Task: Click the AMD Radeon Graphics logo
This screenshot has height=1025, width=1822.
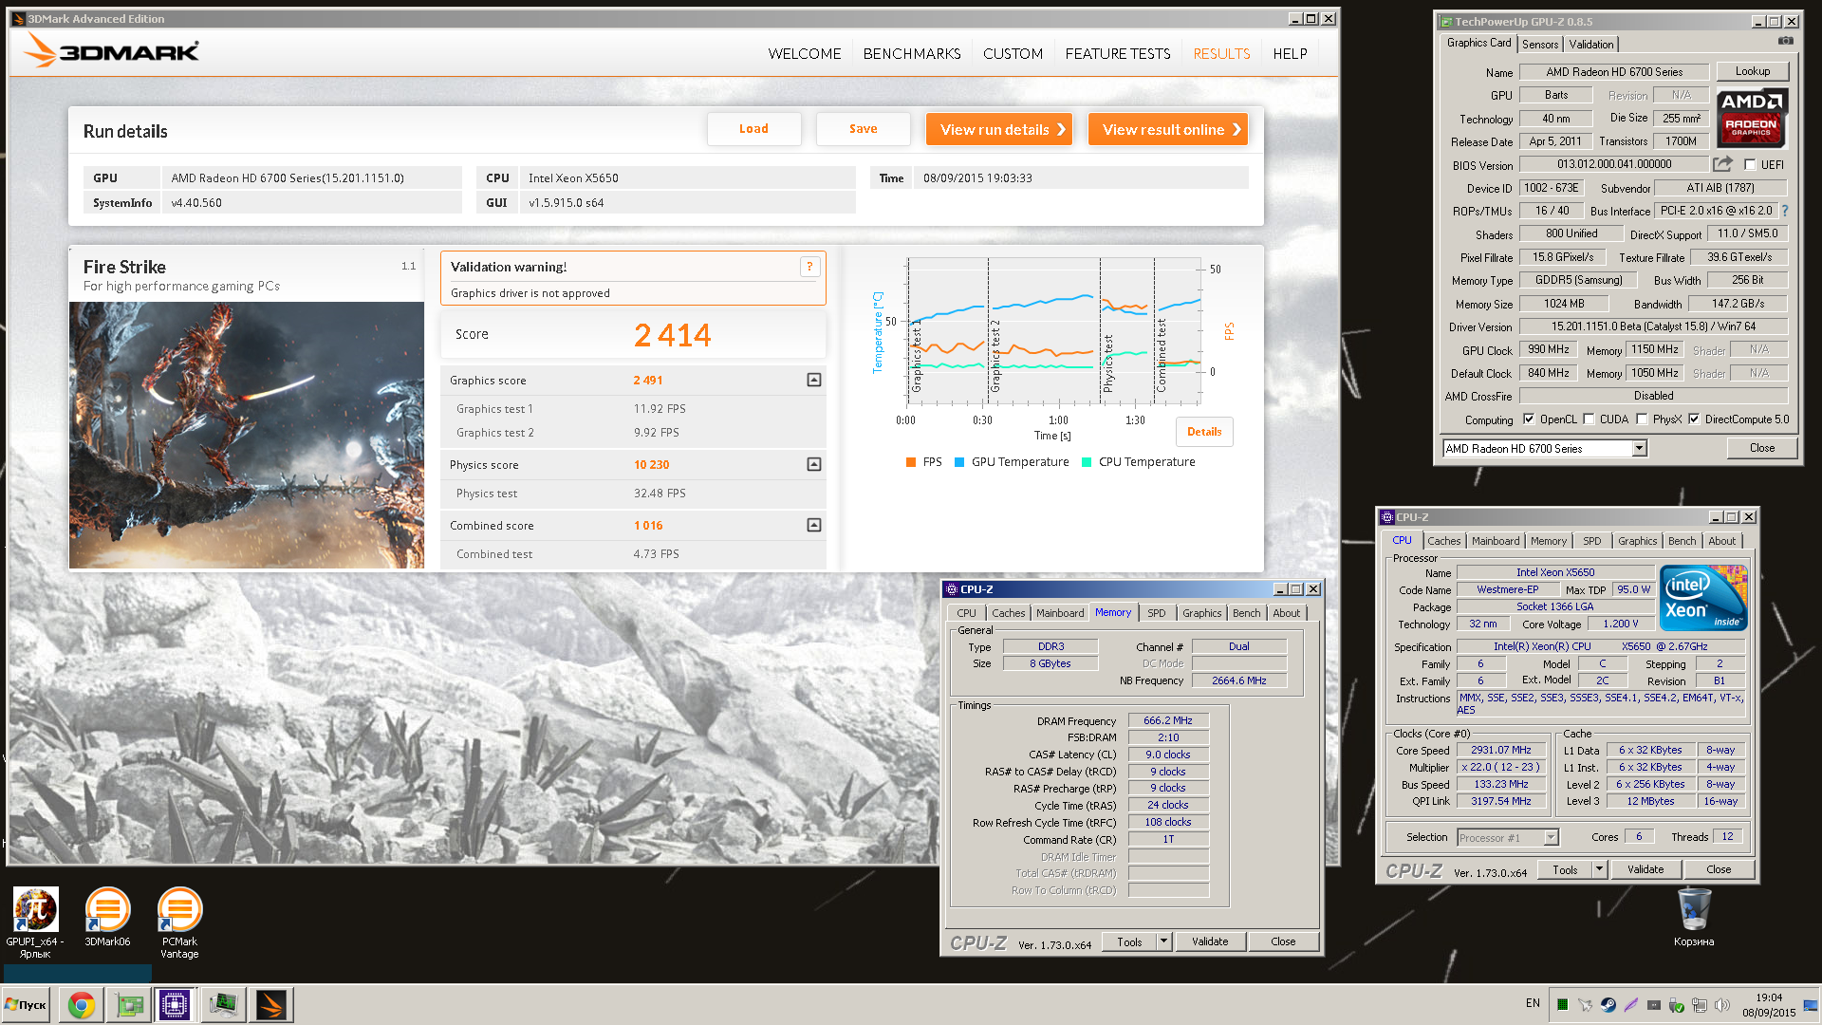Action: click(1752, 118)
